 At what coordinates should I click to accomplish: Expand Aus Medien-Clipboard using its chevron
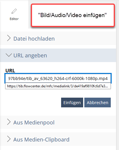(9, 139)
